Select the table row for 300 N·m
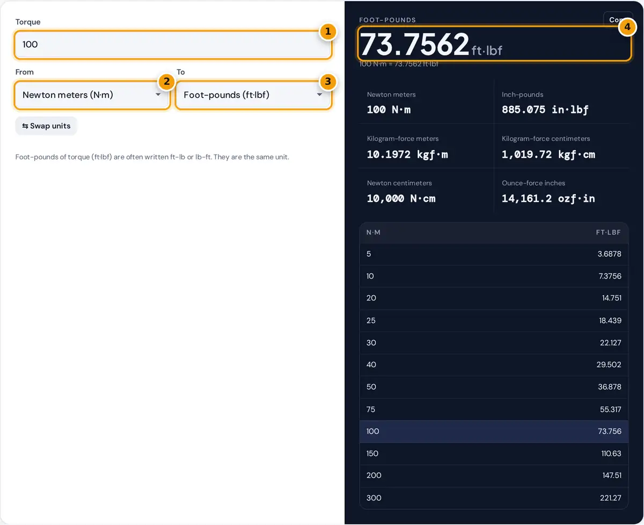This screenshot has height=525, width=644. 494,498
